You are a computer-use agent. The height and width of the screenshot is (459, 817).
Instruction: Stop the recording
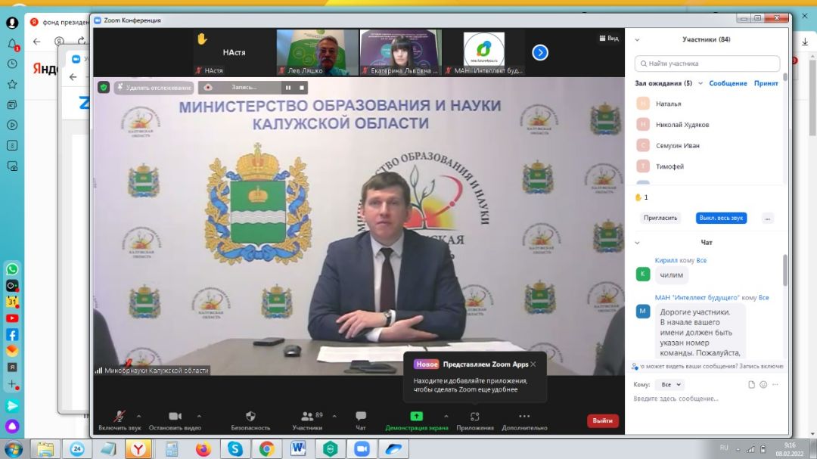302,88
